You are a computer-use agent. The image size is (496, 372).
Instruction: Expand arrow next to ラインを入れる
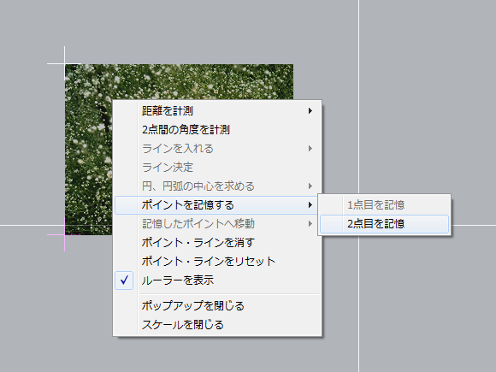click(310, 148)
